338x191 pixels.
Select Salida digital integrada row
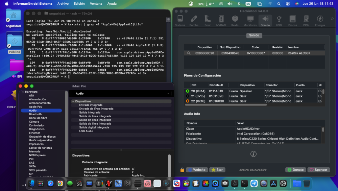coord(121,127)
